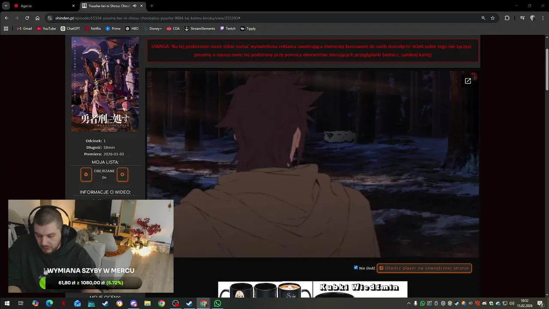
Task: Bookmark this page with the star icon
Action: coord(493,18)
